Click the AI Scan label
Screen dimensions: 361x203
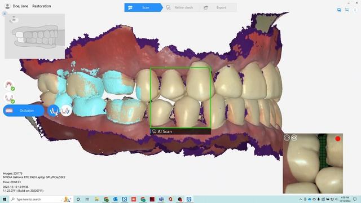pos(165,131)
